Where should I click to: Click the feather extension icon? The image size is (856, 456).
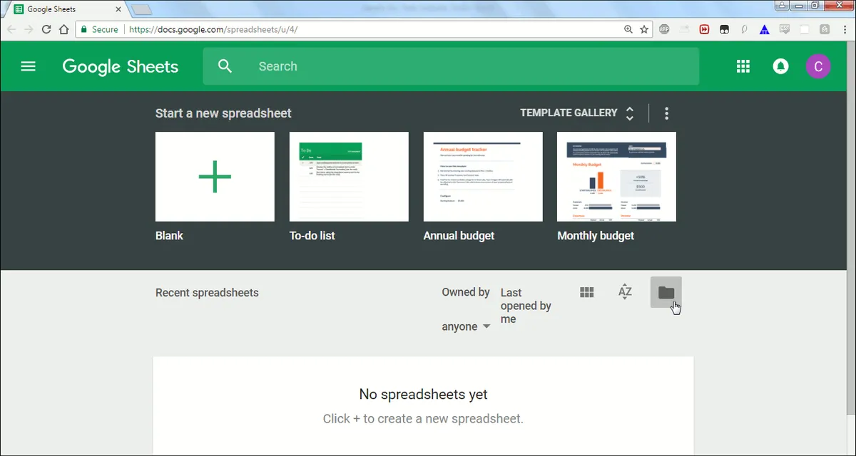click(744, 29)
